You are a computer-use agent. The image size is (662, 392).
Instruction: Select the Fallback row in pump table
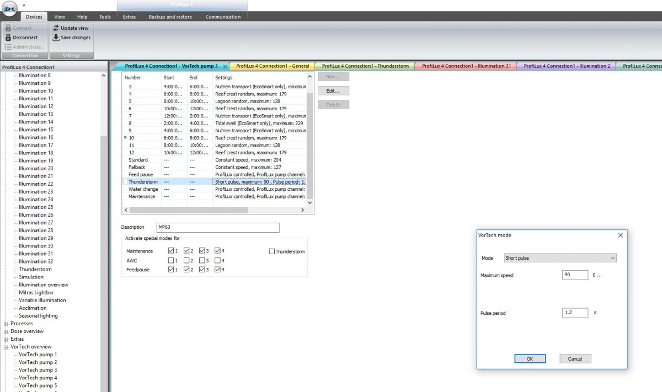click(214, 167)
